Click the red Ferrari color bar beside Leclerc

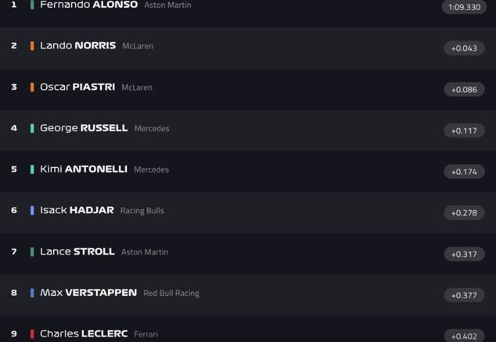click(x=32, y=334)
